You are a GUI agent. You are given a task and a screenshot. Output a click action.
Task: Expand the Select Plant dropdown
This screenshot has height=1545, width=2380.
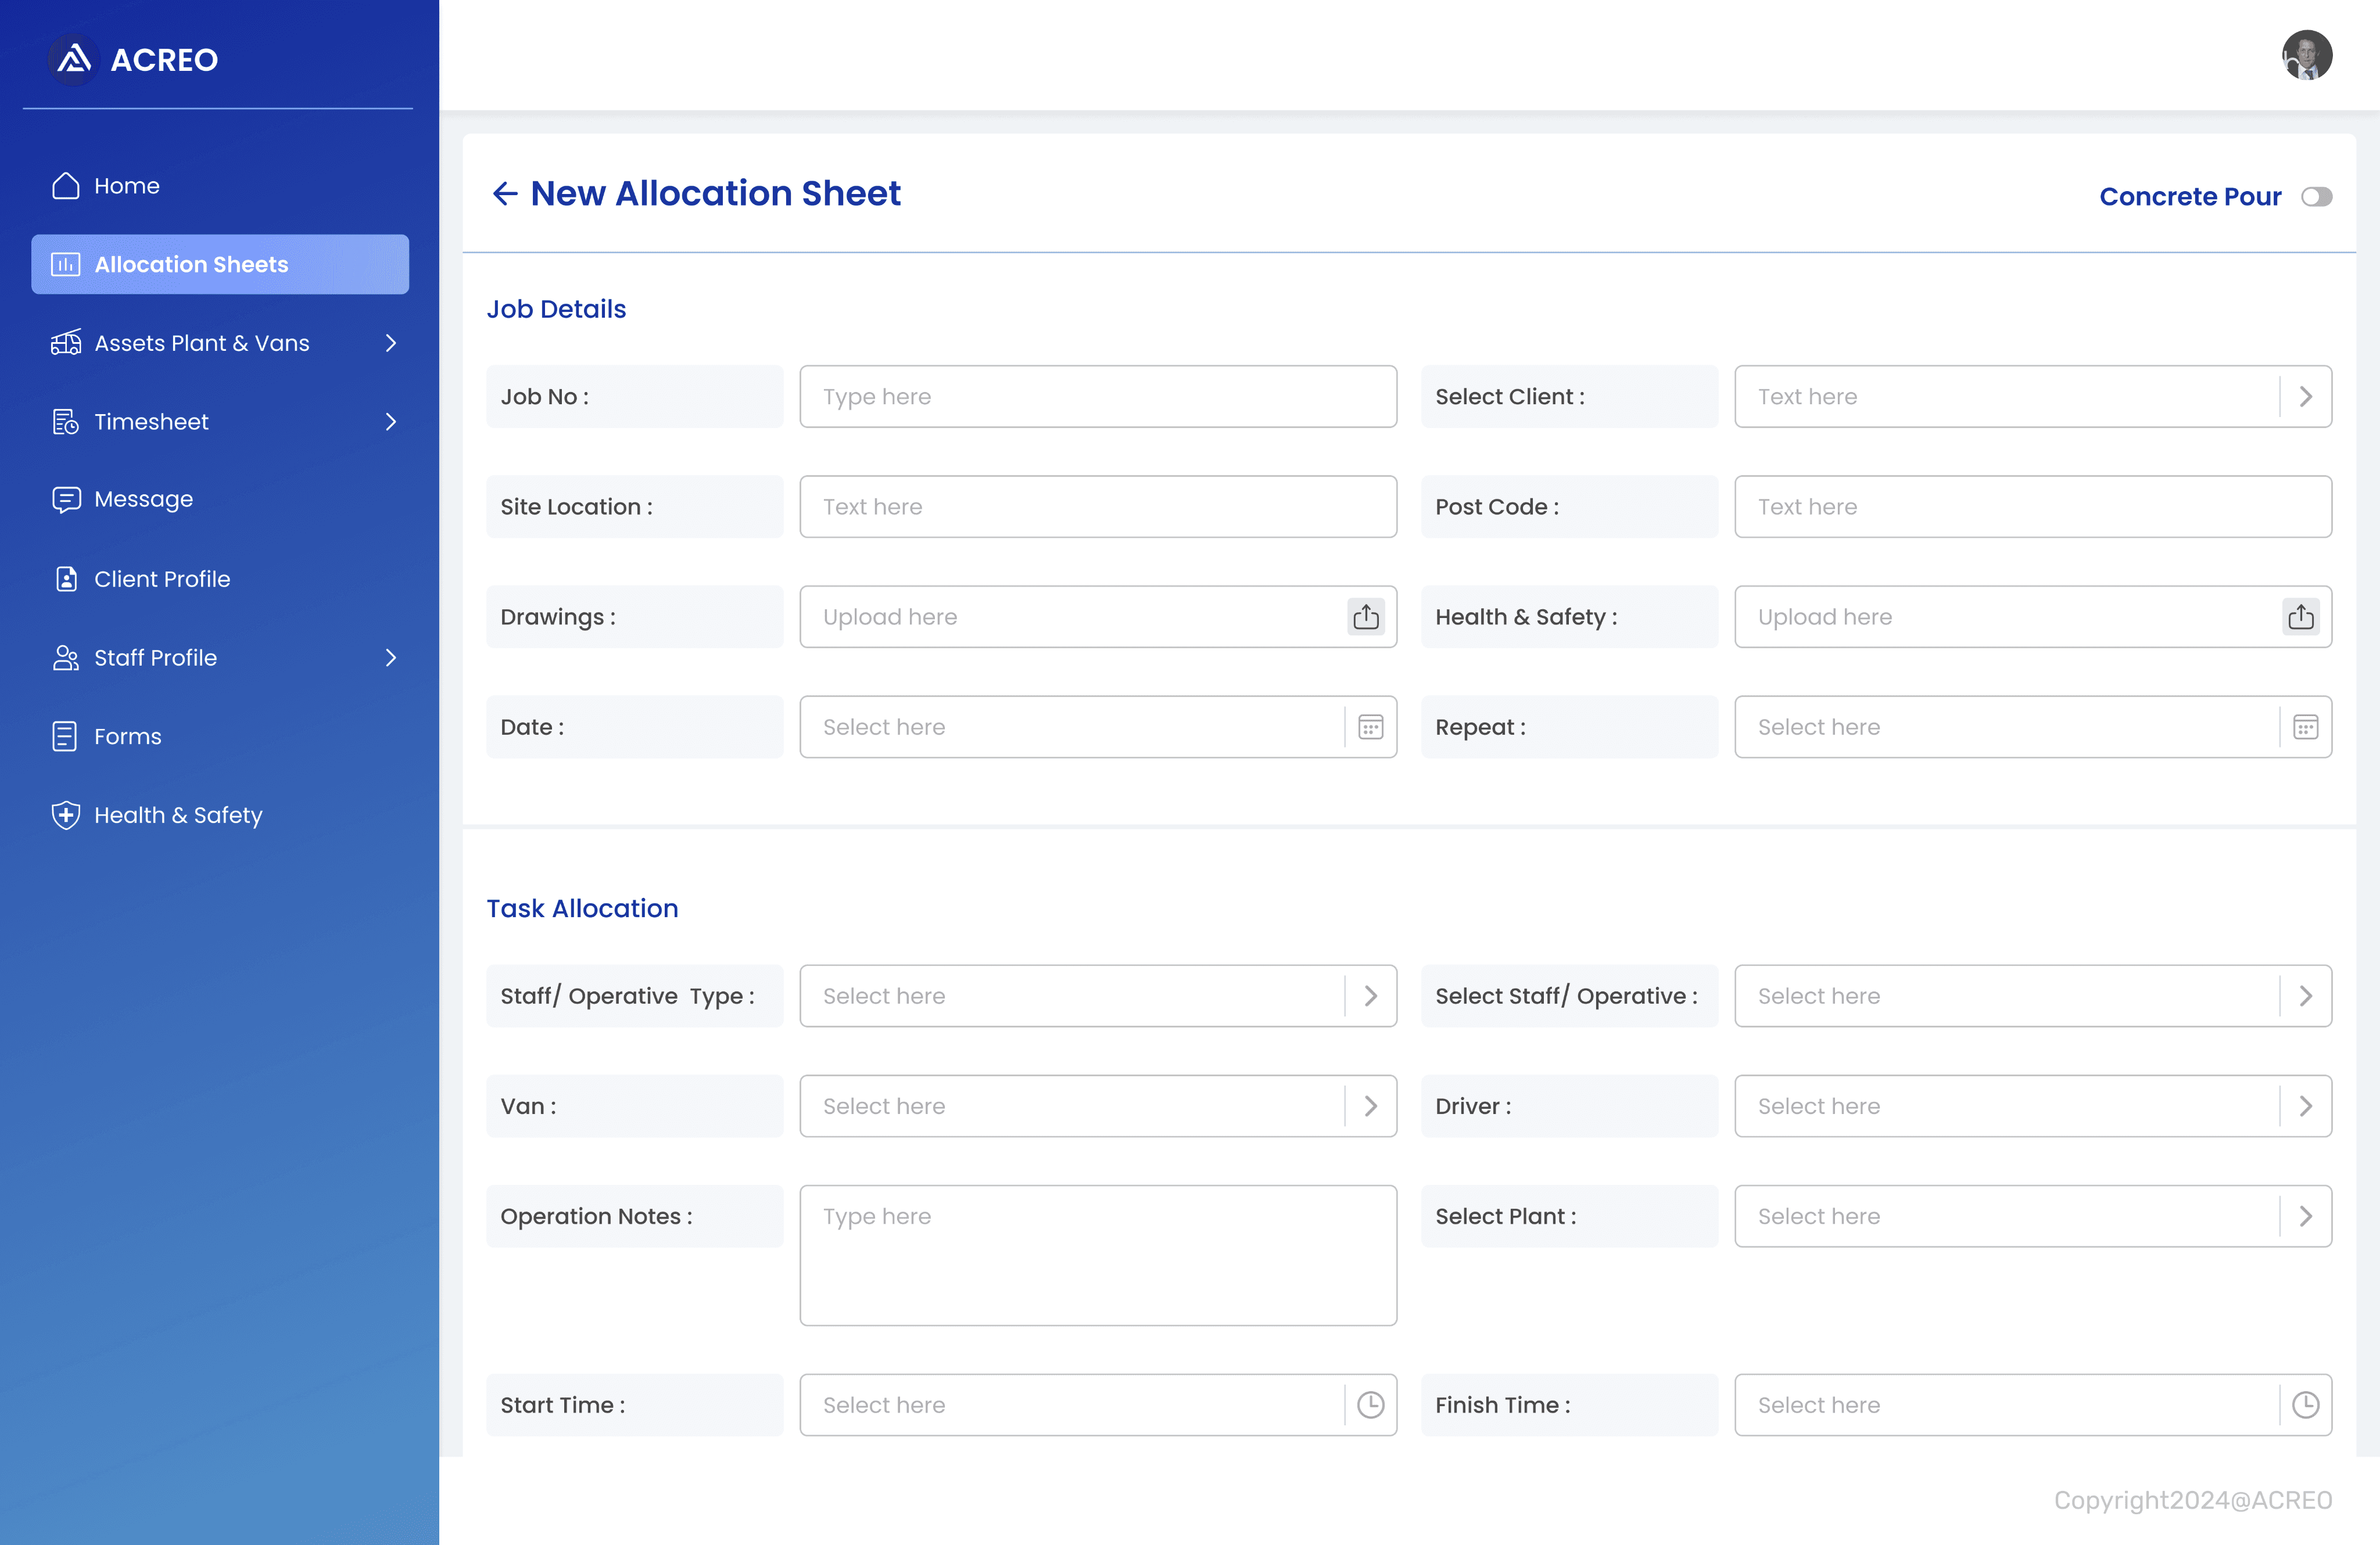pyautogui.click(x=2305, y=1216)
